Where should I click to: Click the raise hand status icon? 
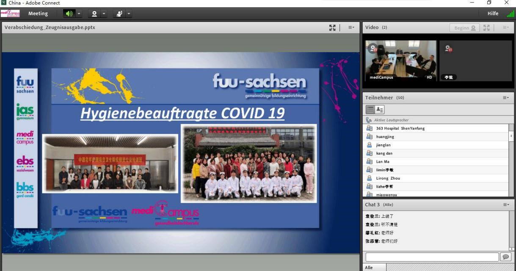pyautogui.click(x=119, y=14)
